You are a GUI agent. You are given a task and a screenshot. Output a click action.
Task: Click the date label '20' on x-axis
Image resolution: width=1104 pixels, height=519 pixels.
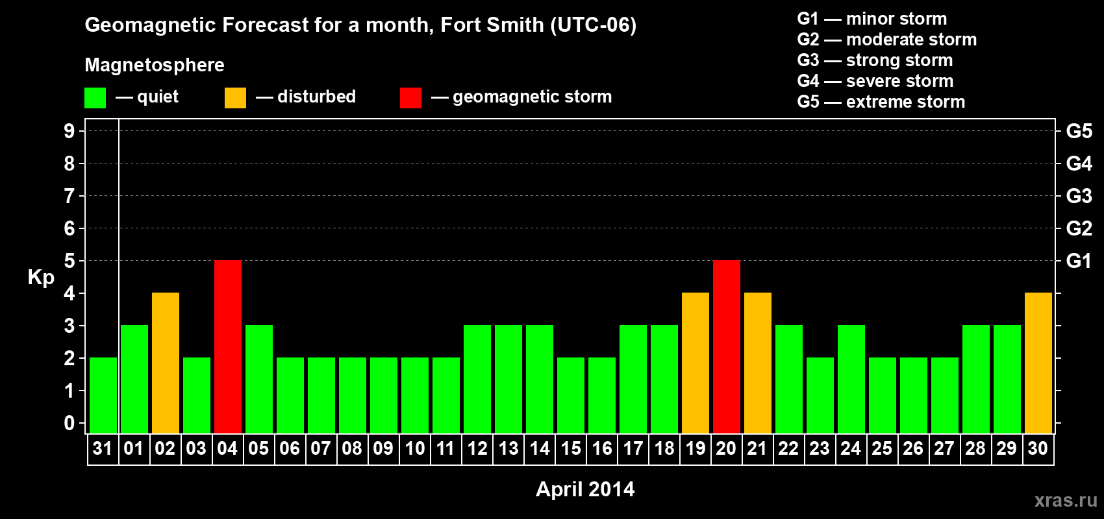(726, 449)
